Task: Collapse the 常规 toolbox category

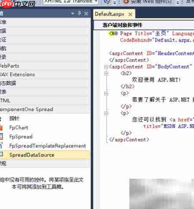Action: point(45,164)
